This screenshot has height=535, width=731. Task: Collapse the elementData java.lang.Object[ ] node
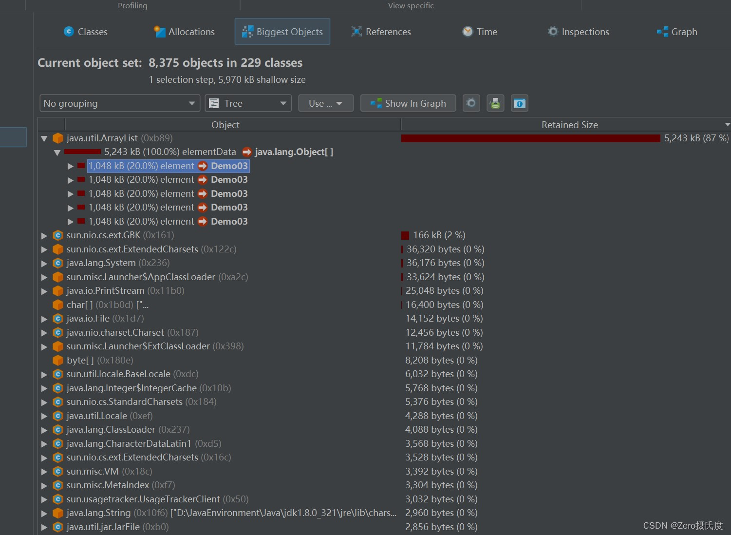click(57, 153)
